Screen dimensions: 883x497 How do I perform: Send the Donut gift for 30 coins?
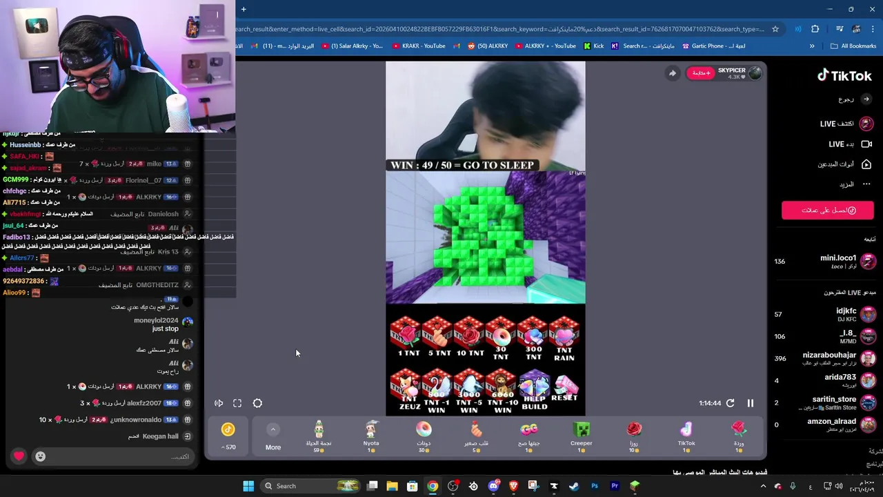click(x=424, y=437)
